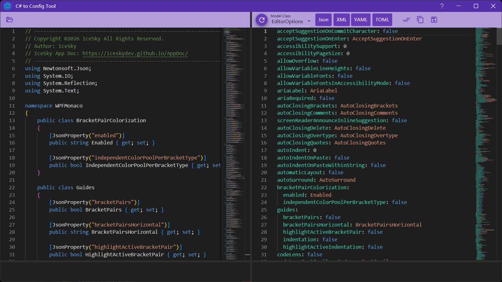The height and width of the screenshot is (282, 502).
Task: Click 'autoIndentOnPaste: false' output line
Action: (x=313, y=158)
